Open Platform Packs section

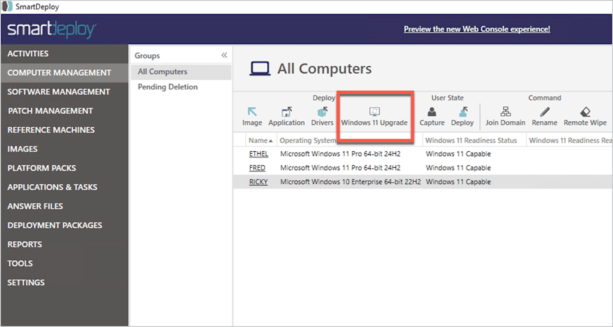(x=64, y=168)
